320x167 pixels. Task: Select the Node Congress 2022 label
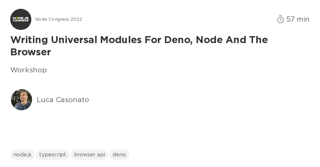(59, 19)
